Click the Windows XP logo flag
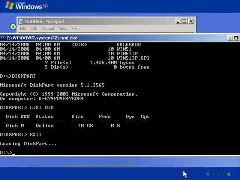Viewport: 240px width, 180px height. [x=9, y=6]
